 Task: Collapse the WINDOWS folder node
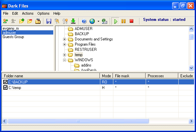tap(64, 60)
